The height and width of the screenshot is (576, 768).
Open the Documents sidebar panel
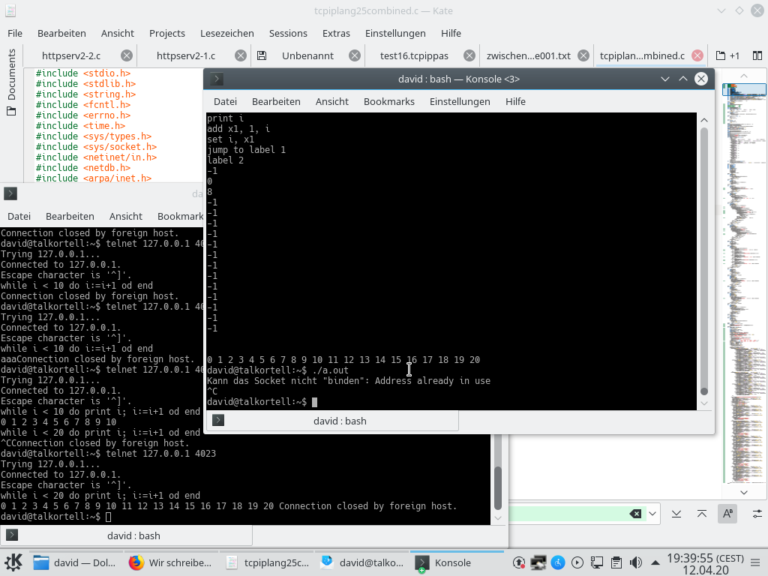11,82
